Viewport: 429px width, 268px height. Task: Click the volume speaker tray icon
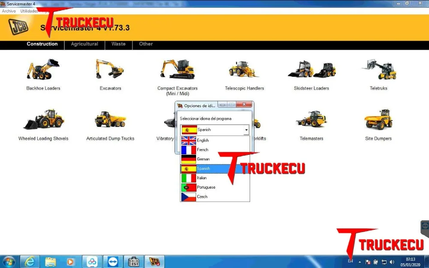[392, 262]
